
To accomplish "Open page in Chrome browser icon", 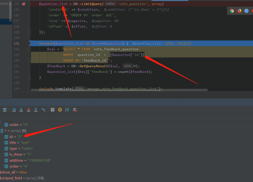I will [x=232, y=11].
